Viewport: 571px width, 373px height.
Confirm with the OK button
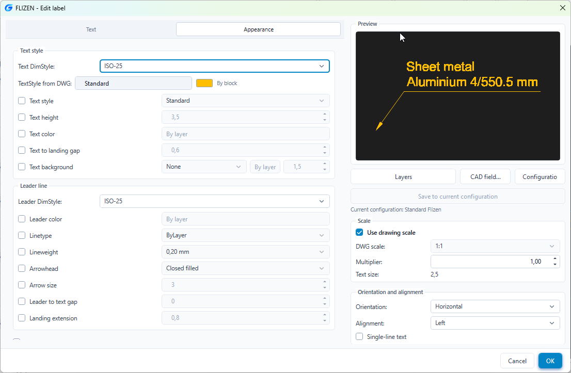coord(550,361)
